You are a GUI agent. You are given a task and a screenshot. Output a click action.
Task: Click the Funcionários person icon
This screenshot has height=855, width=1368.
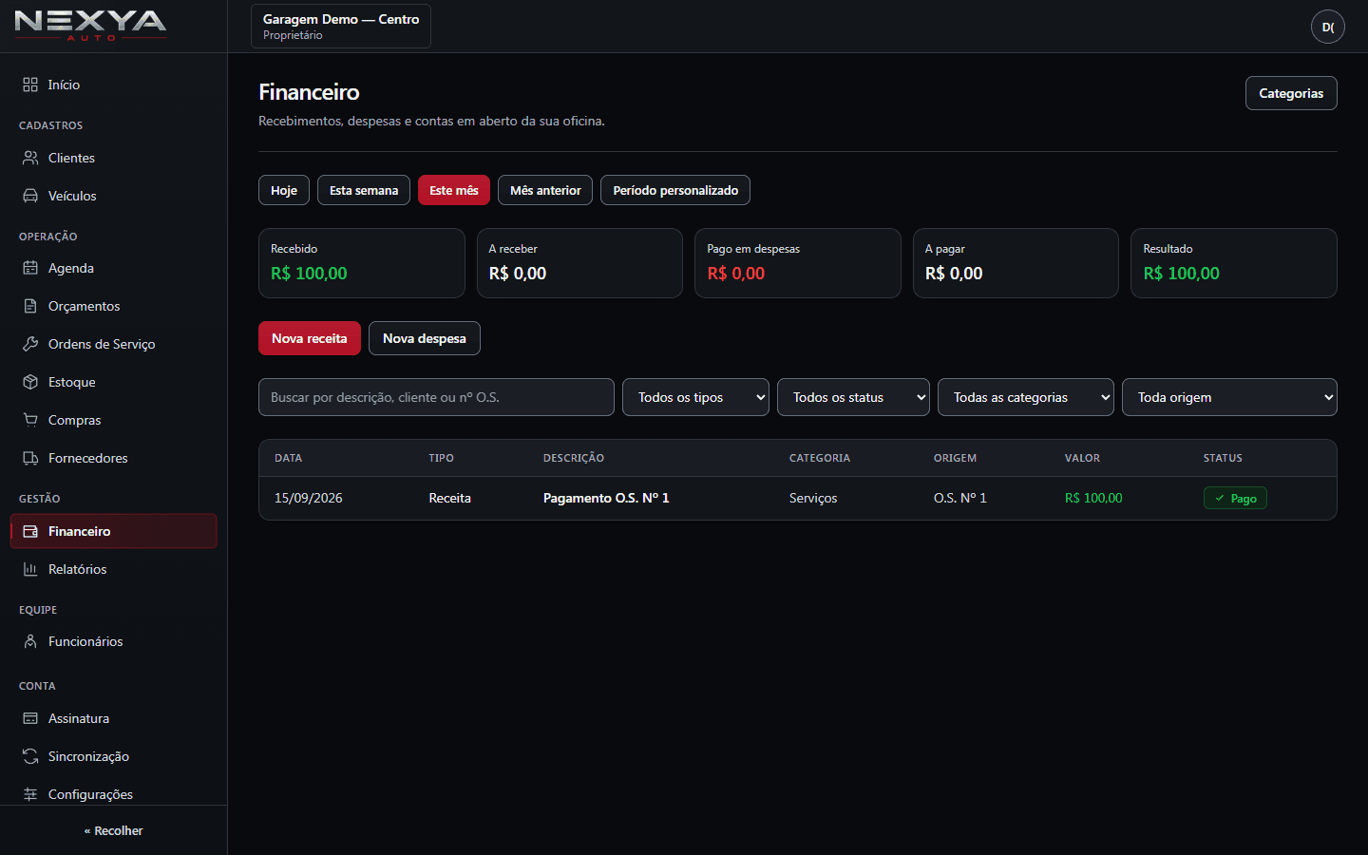[x=30, y=641]
